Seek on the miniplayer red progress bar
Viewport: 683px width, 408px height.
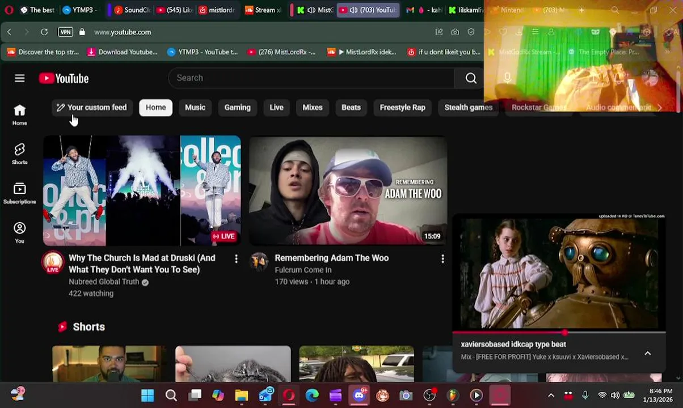559,333
